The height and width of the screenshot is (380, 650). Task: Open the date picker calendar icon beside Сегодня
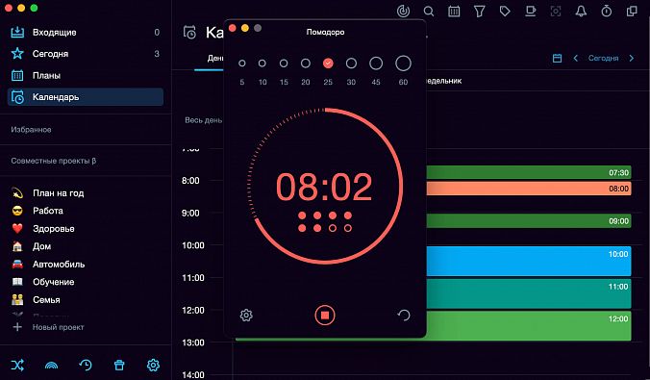pos(557,58)
